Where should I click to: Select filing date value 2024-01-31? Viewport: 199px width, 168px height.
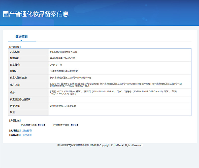tap(56, 65)
